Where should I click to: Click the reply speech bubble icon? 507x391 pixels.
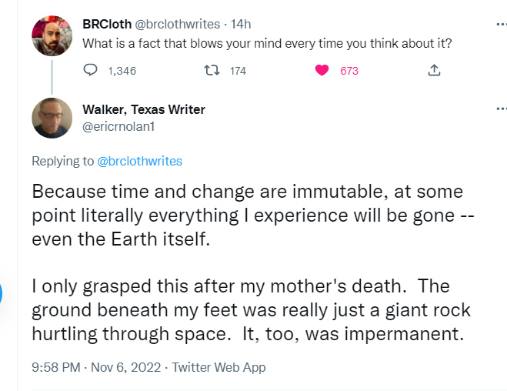click(89, 71)
